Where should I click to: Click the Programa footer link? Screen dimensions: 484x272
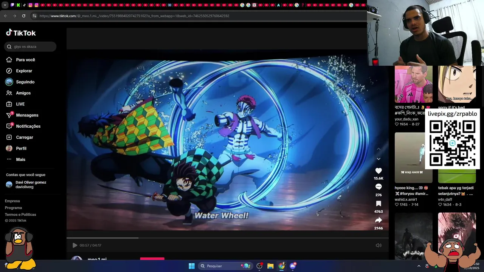point(13,208)
